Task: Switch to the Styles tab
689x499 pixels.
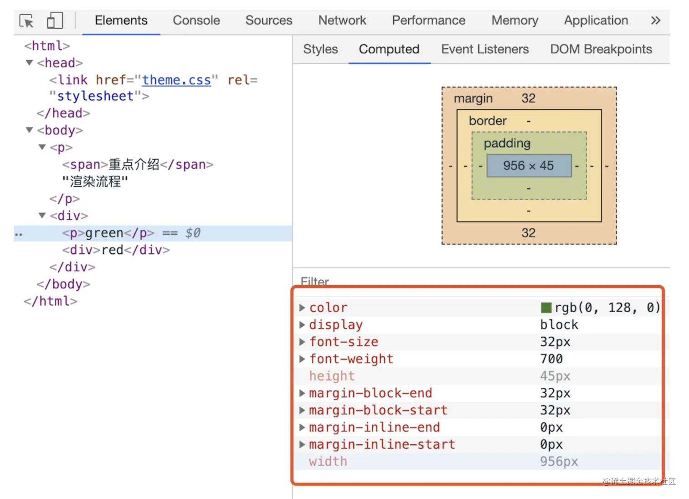Action: click(x=320, y=49)
